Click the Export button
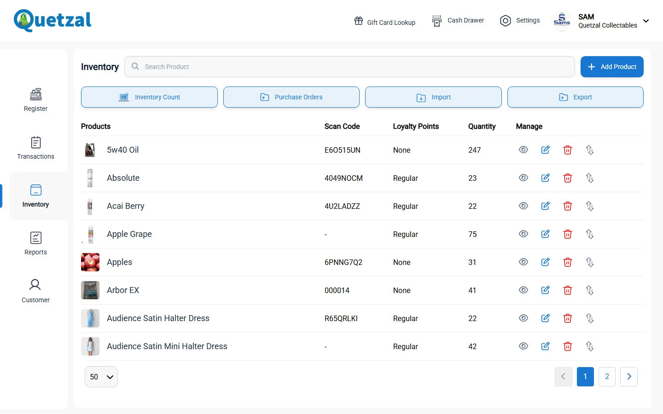The height and width of the screenshot is (414, 663). [x=576, y=97]
